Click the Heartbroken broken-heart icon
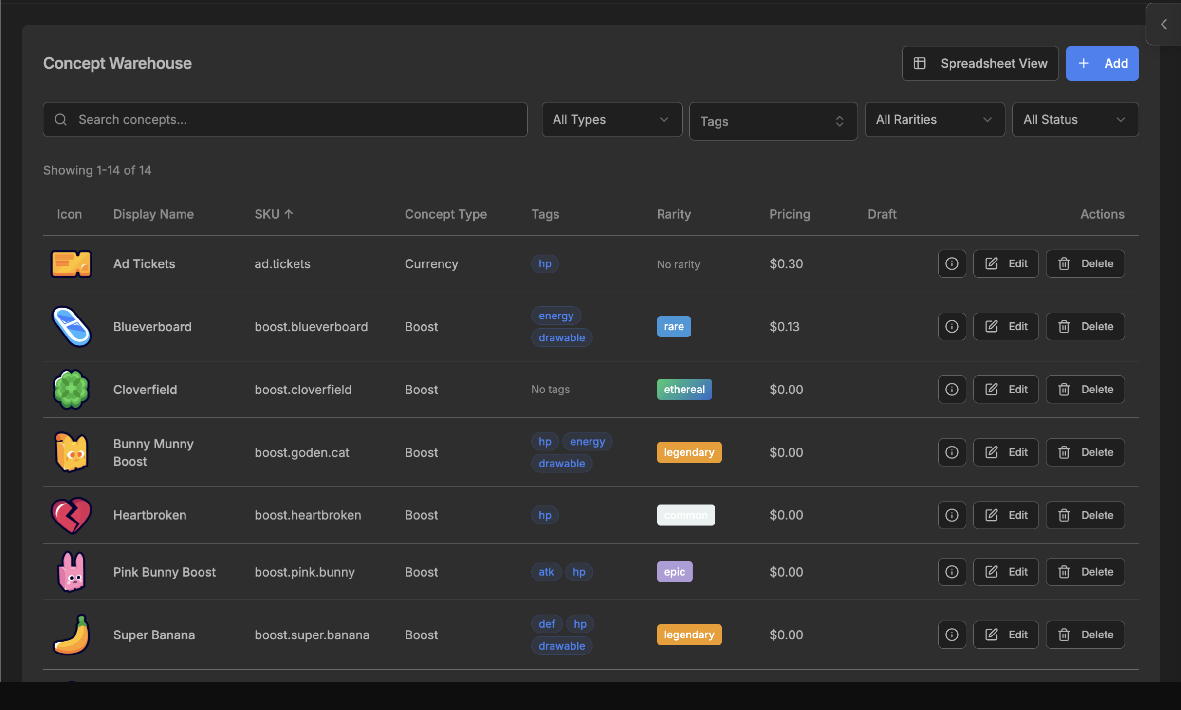The image size is (1181, 710). coord(71,515)
